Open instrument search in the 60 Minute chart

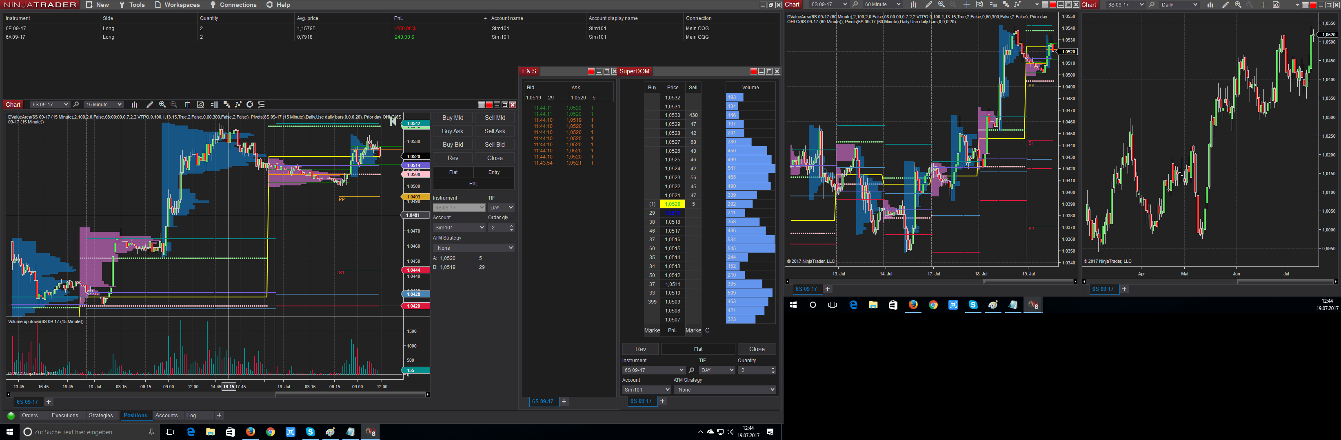tap(855, 4)
